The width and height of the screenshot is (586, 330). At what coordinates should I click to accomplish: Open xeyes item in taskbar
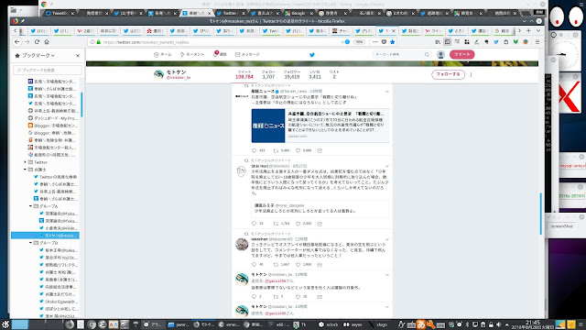(353, 324)
